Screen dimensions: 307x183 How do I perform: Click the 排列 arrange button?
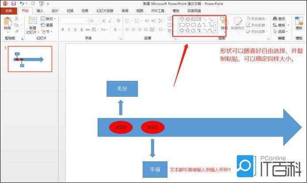point(224,24)
